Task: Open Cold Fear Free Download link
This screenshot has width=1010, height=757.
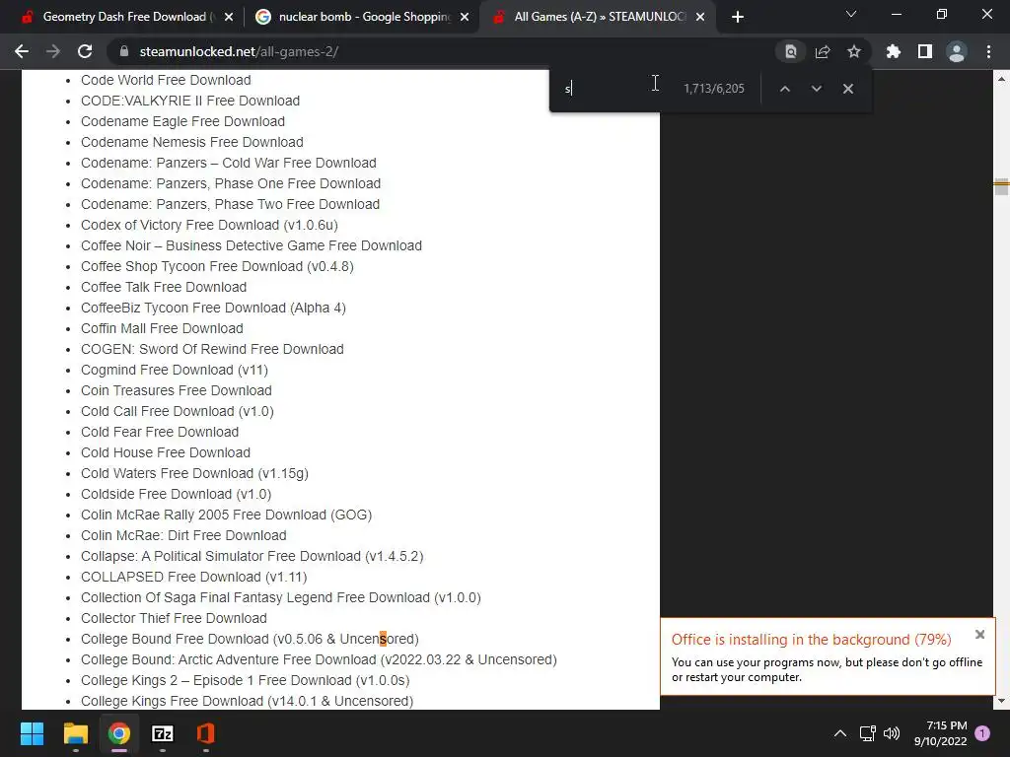Action: pyautogui.click(x=160, y=432)
